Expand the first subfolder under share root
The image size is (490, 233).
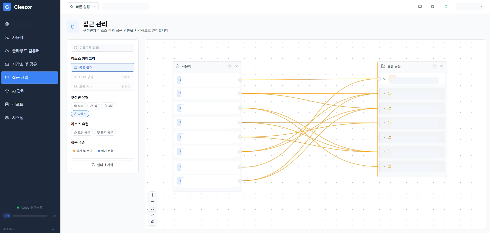coord(384,94)
